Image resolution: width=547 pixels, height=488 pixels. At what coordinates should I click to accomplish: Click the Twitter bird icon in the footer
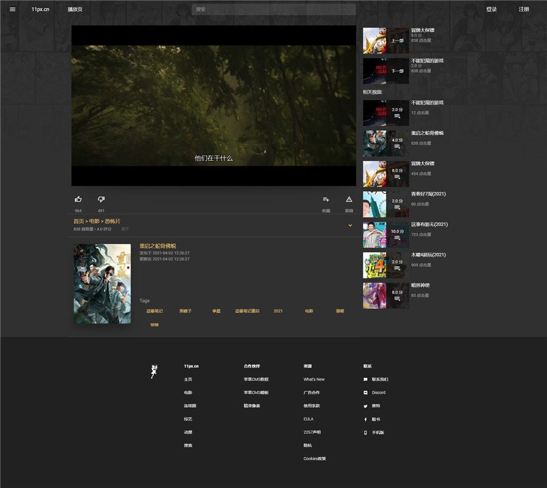[x=365, y=406]
